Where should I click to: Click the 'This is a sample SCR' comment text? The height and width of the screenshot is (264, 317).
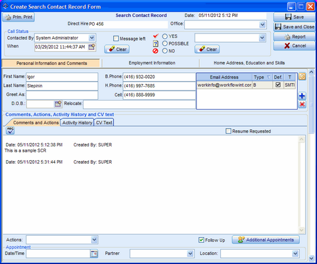tap(26, 150)
